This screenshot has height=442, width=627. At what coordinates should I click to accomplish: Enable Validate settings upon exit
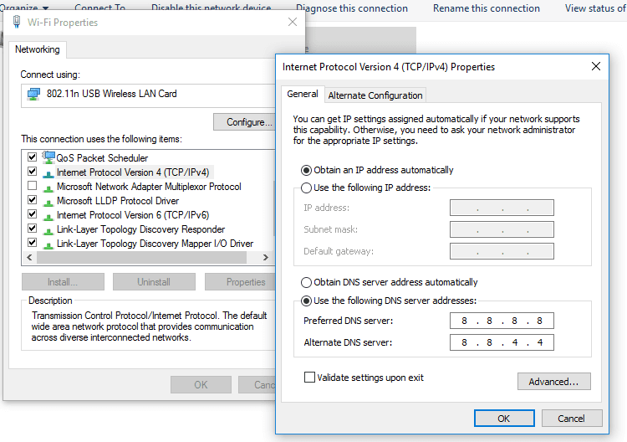point(309,378)
